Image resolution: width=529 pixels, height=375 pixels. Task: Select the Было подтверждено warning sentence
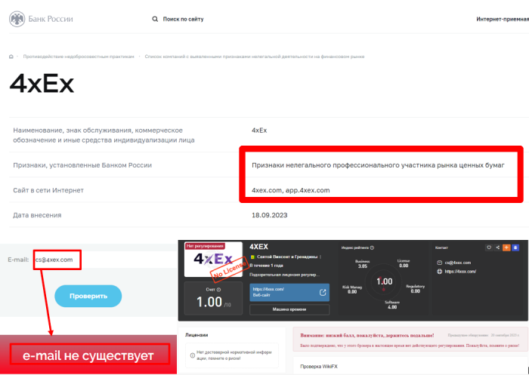[x=410, y=346]
